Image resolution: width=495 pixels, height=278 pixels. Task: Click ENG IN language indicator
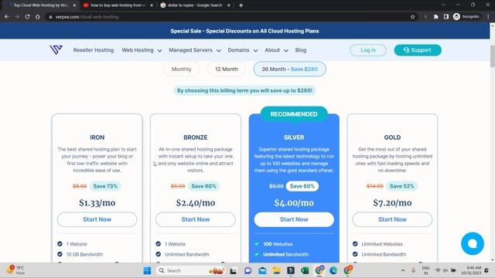click(x=425, y=270)
